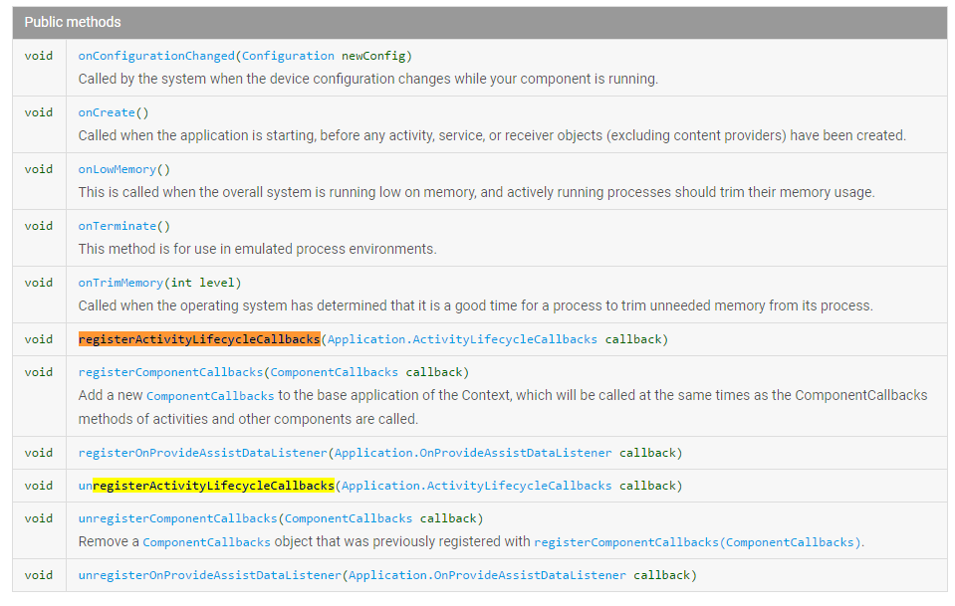Screen dimensions: 955x606
Task: Click the orange-highlighted registerActivityLifecycleCallbacks link
Action: 199,339
